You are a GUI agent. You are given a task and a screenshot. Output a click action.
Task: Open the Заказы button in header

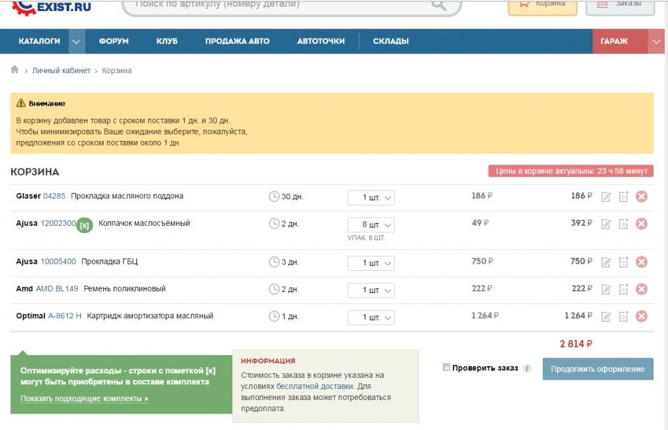620,7
